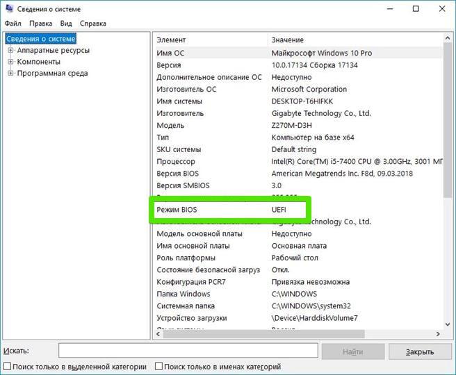
Task: Select the Роль платформы row
Action: 299,258
